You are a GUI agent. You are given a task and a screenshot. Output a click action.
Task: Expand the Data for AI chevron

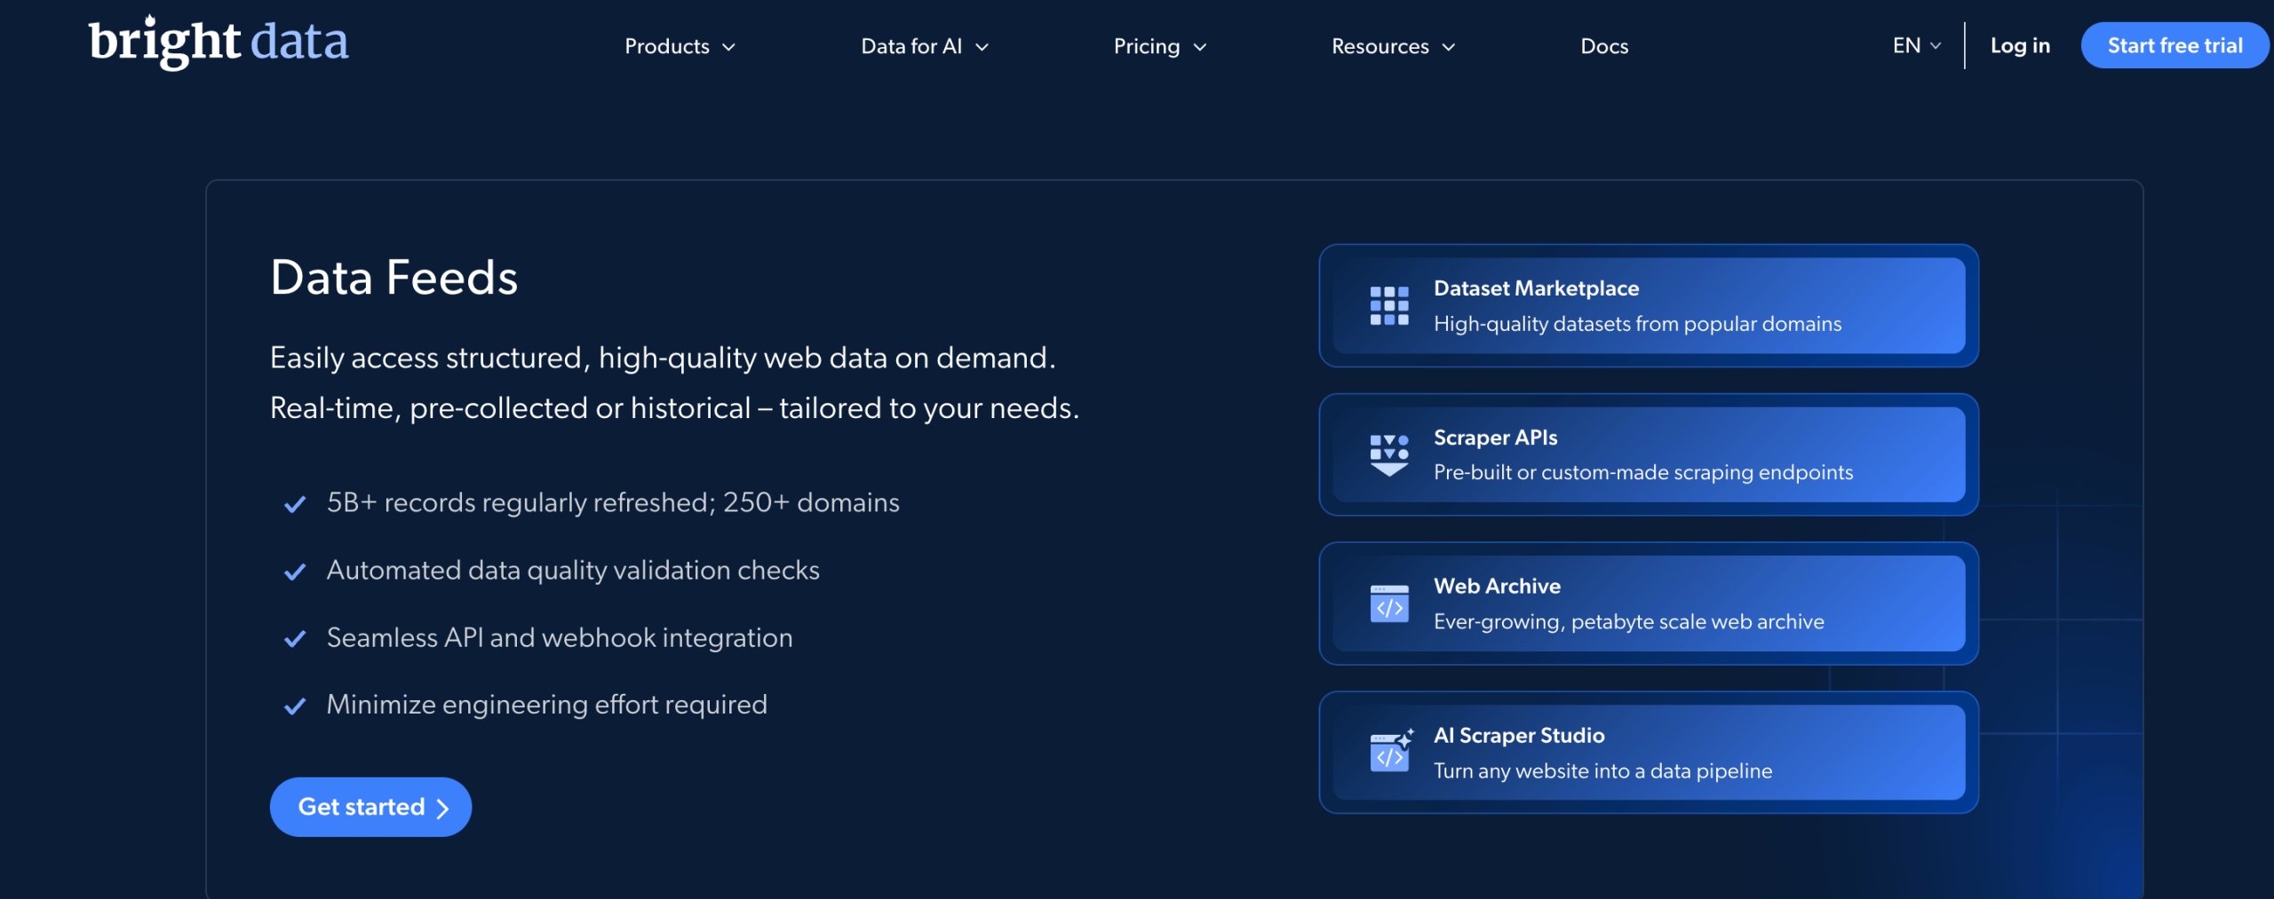(x=982, y=47)
